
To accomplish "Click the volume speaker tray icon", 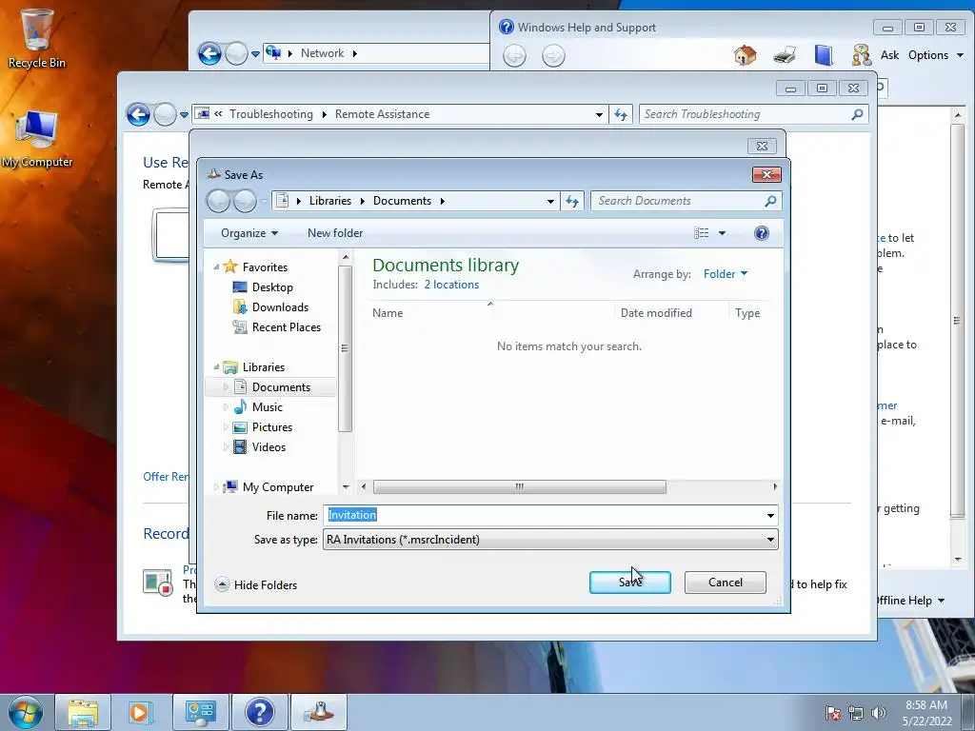I will pos(878,713).
